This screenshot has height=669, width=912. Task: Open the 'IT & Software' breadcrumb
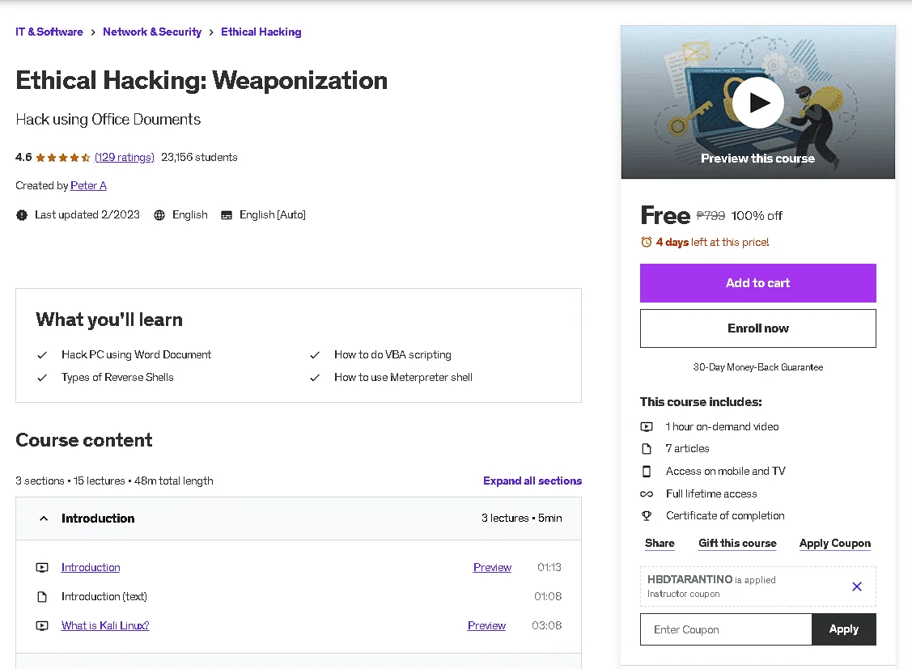(x=49, y=32)
